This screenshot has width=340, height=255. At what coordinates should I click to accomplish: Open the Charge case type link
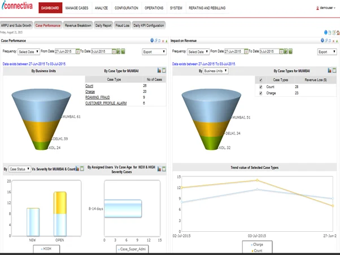click(x=90, y=92)
